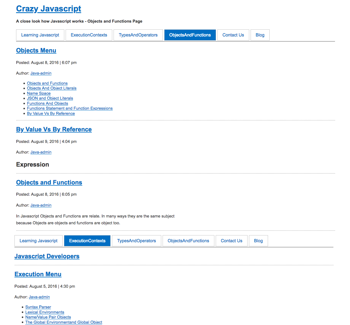Select the highlighted ExecutionContexts tab in lower navigation

click(87, 241)
